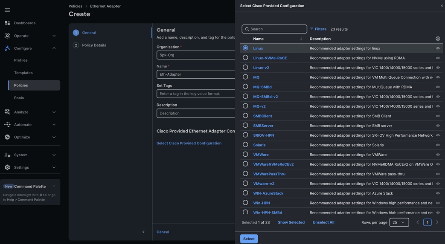Screen dimensions: 445x244
Task: Expand the Automate menu chevron
Action: [x=54, y=124]
